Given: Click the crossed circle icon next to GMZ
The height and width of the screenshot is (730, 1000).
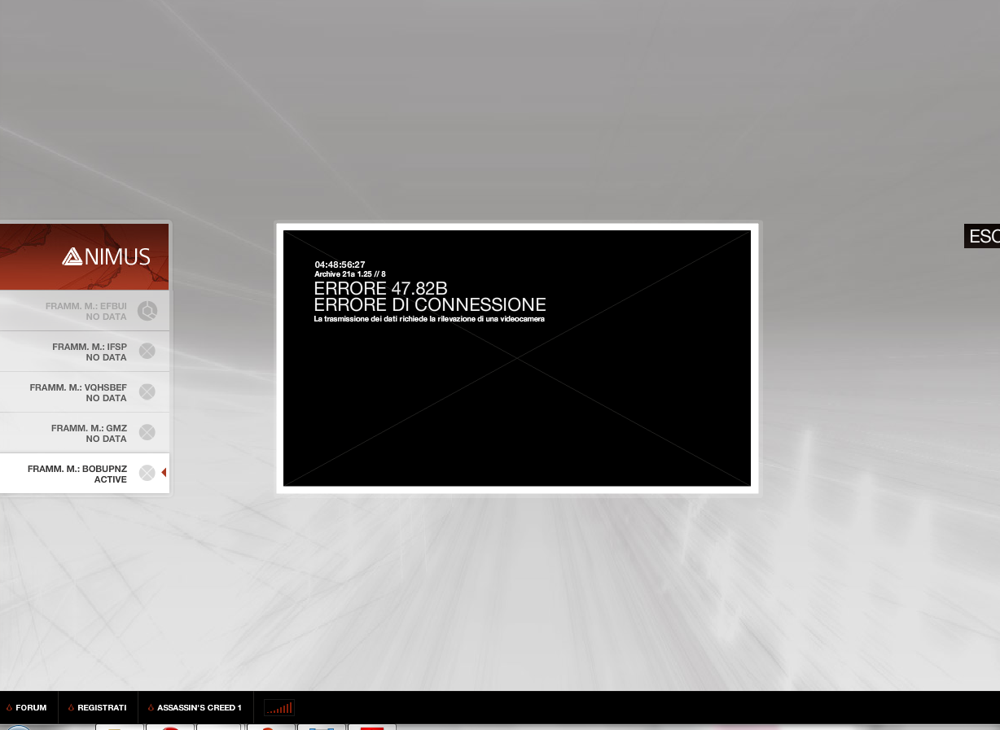Looking at the screenshot, I should [x=147, y=432].
